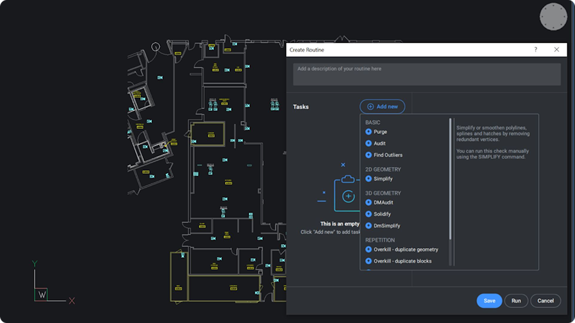Click plus icon for Overkill duplicate blocks
Image resolution: width=575 pixels, height=323 pixels.
coord(369,261)
